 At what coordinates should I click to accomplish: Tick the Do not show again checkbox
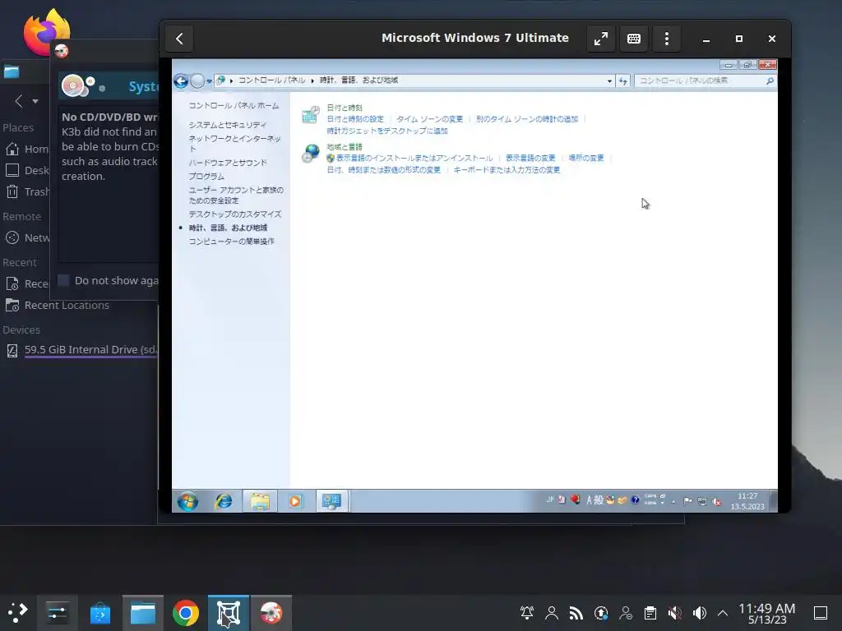[63, 281]
